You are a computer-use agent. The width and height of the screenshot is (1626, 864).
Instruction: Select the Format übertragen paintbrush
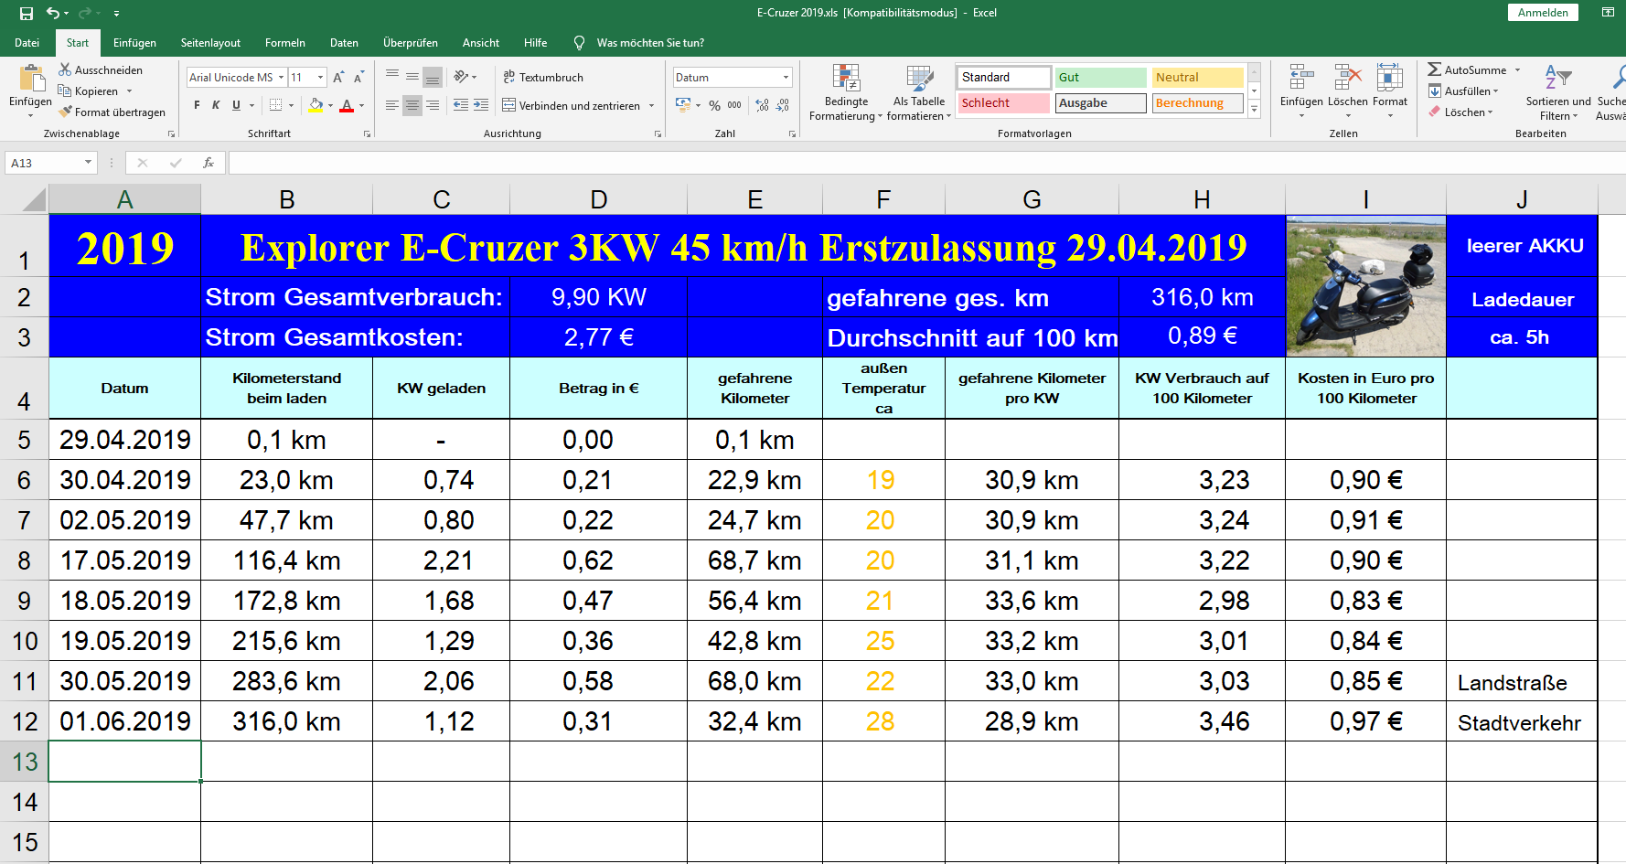[x=66, y=112]
